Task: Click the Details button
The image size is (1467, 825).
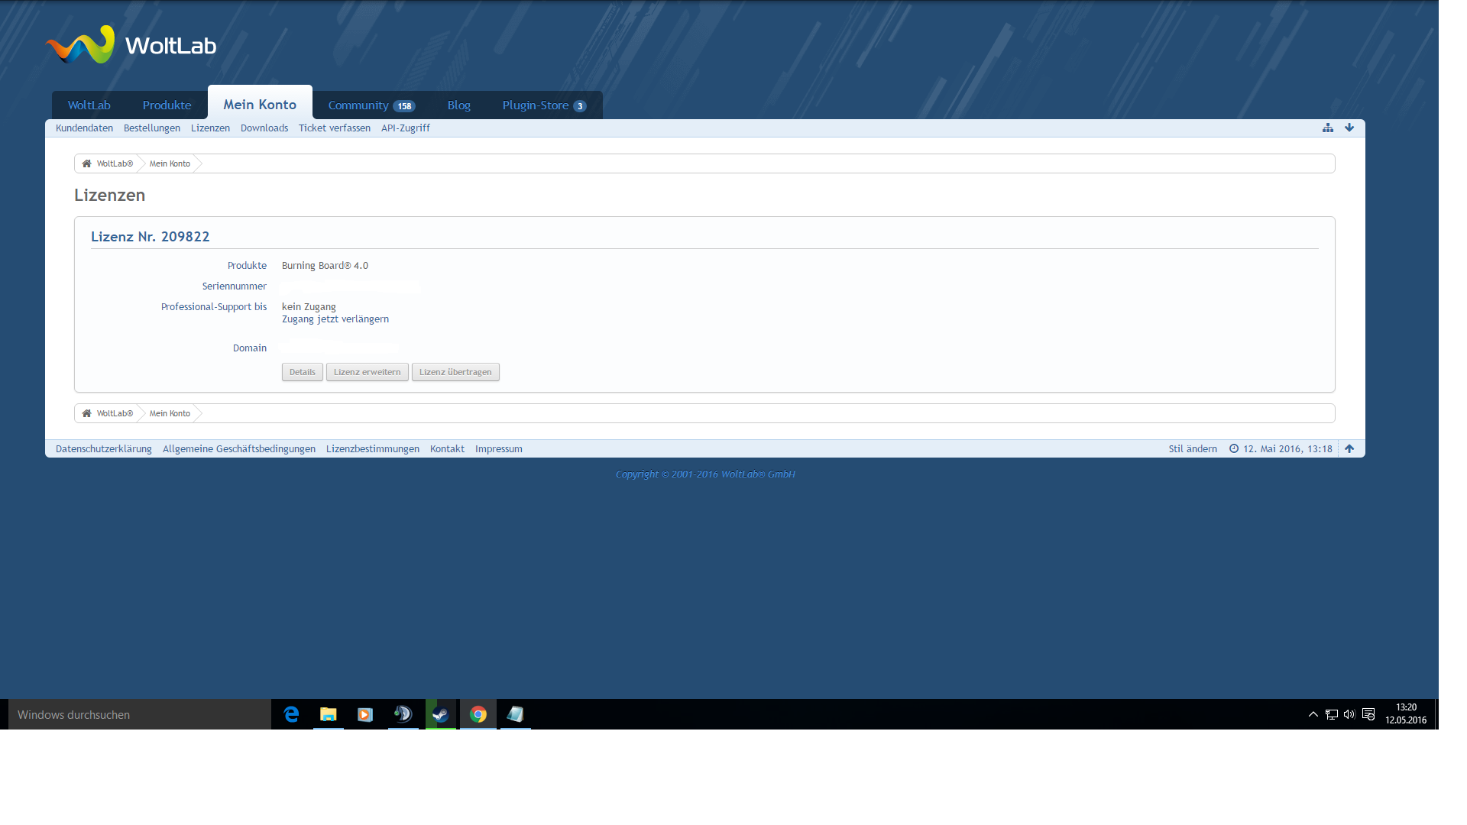Action: click(303, 372)
